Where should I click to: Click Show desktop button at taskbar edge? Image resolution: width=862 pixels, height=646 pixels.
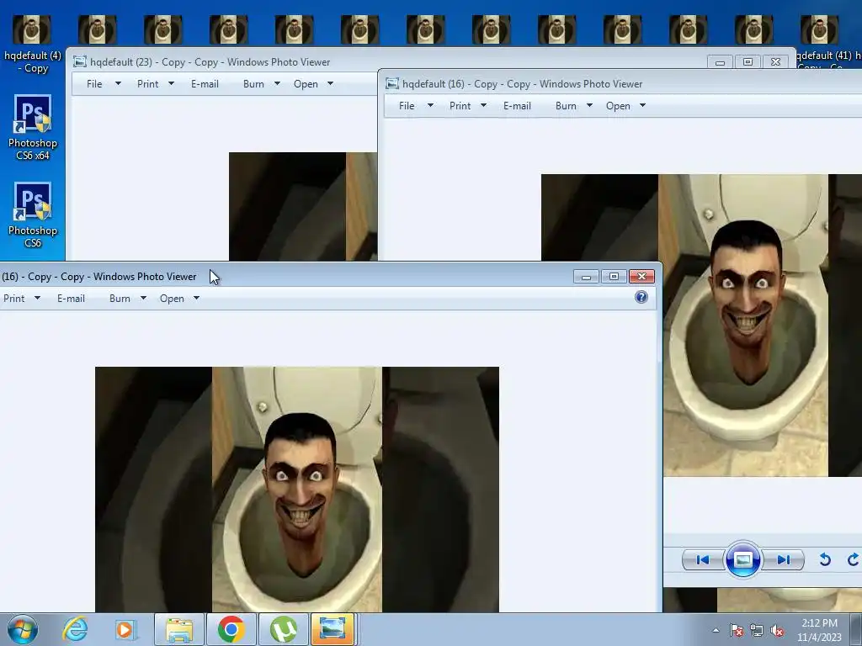[x=856, y=630]
